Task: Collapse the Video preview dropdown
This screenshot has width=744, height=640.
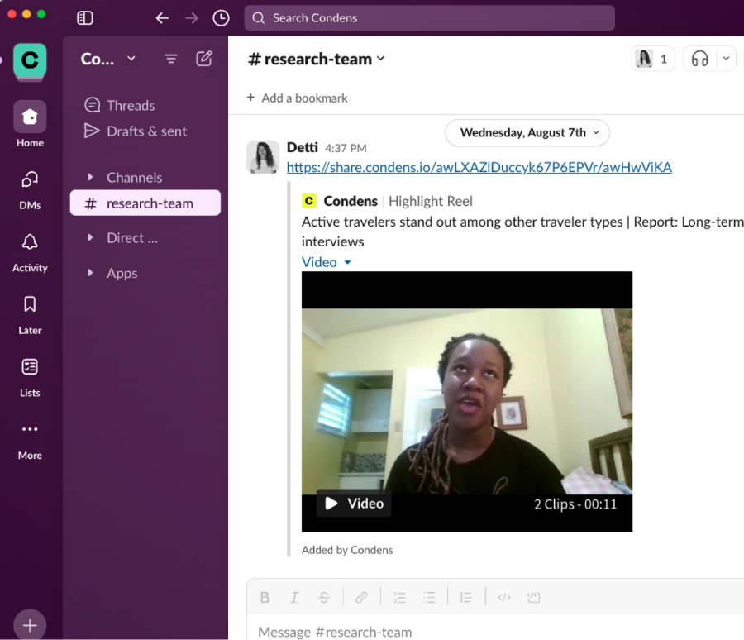Action: coord(327,262)
